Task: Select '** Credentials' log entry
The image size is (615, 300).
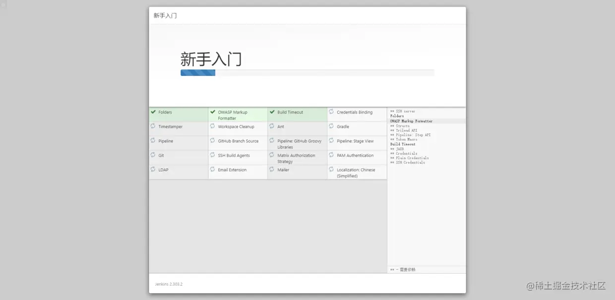Action: [403, 153]
